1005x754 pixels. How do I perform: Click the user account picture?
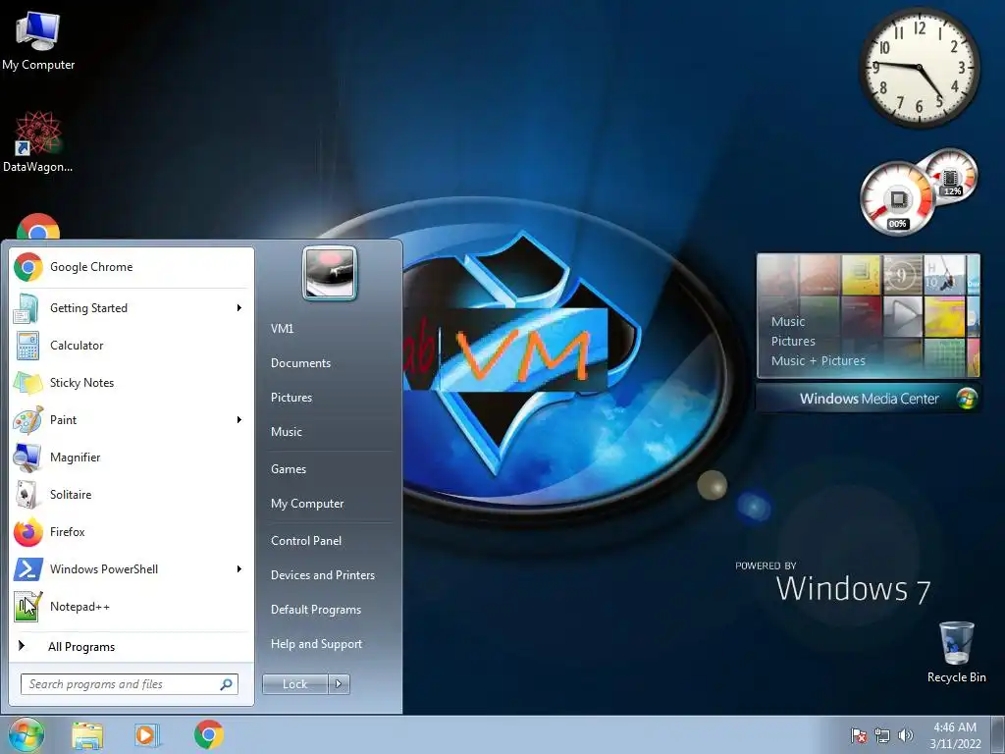tap(330, 273)
